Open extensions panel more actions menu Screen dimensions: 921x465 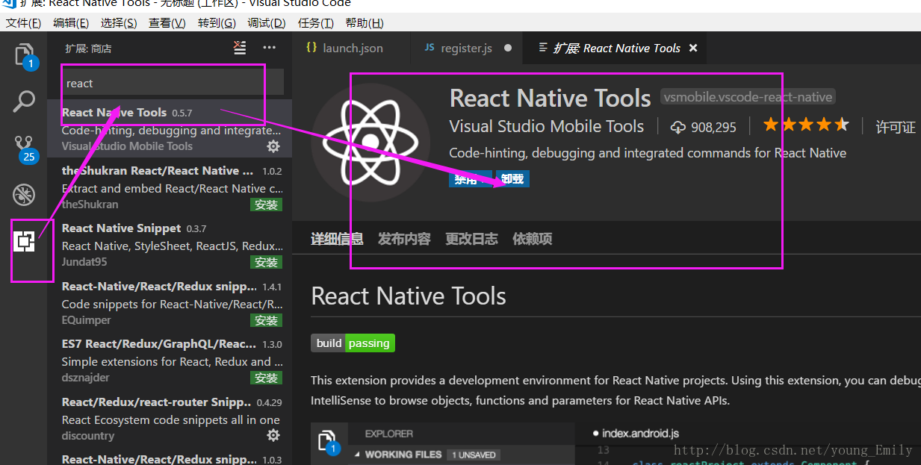[x=270, y=48]
